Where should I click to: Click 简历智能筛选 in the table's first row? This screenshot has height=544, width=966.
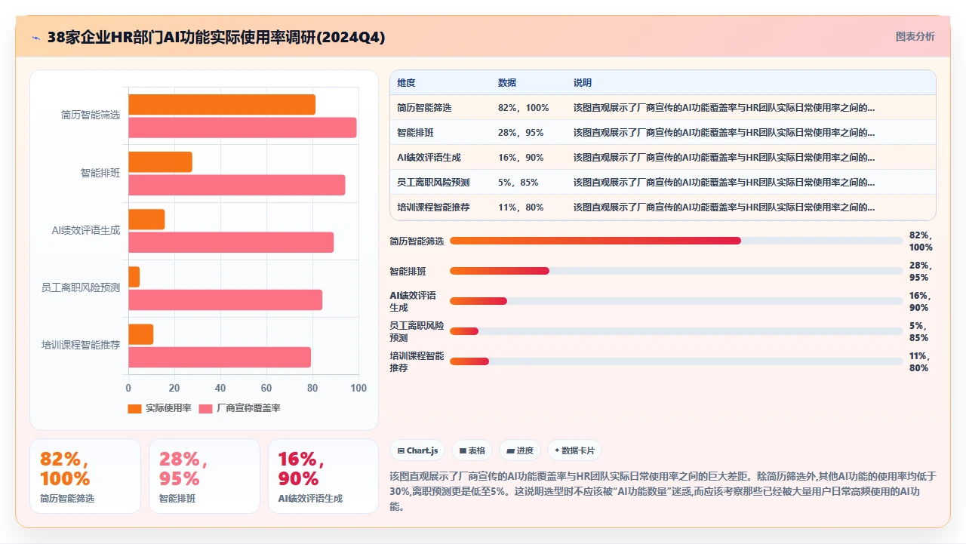click(424, 108)
